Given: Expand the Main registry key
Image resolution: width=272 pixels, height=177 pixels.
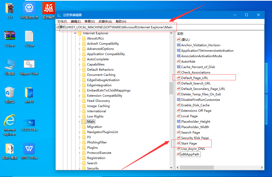Looking at the screenshot, I should click(x=79, y=122).
